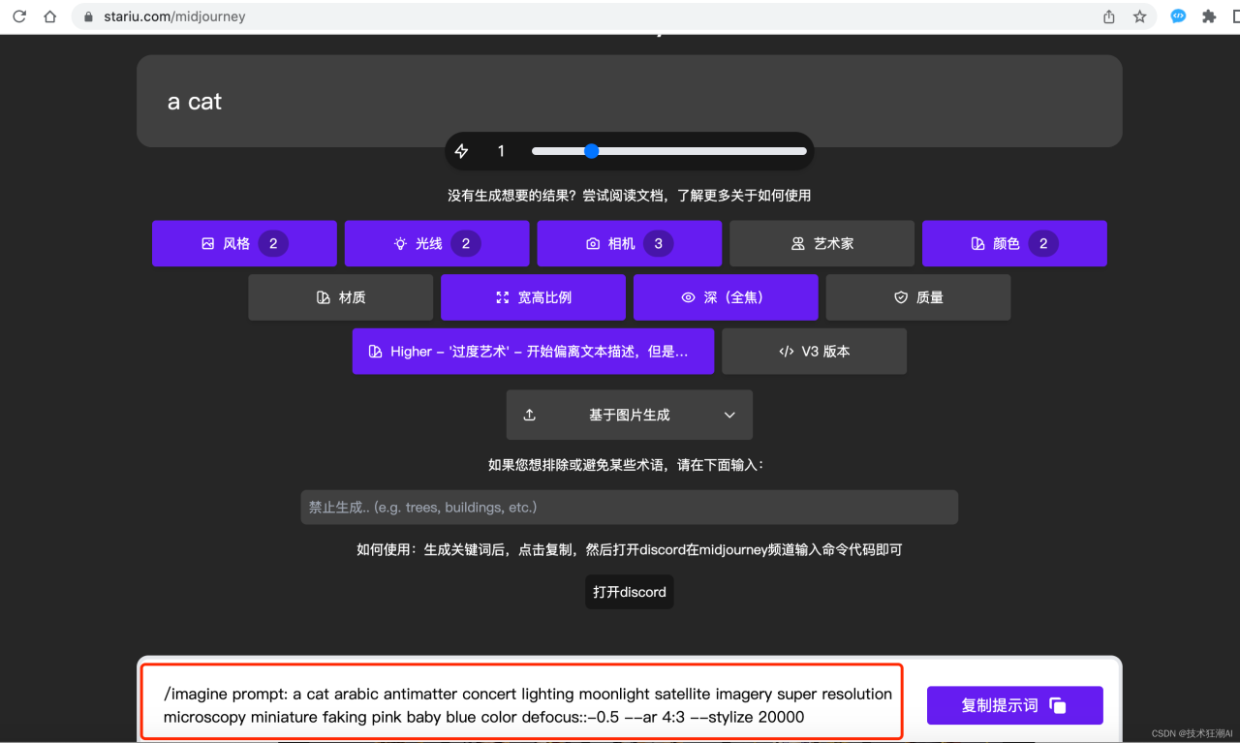Viewport: 1240px width, 743px height.
Task: Click the slider value number 1
Action: [x=501, y=151]
